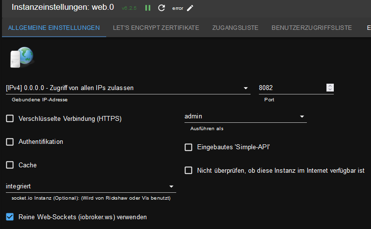Tick the Authentifikation checkbox

(10, 142)
